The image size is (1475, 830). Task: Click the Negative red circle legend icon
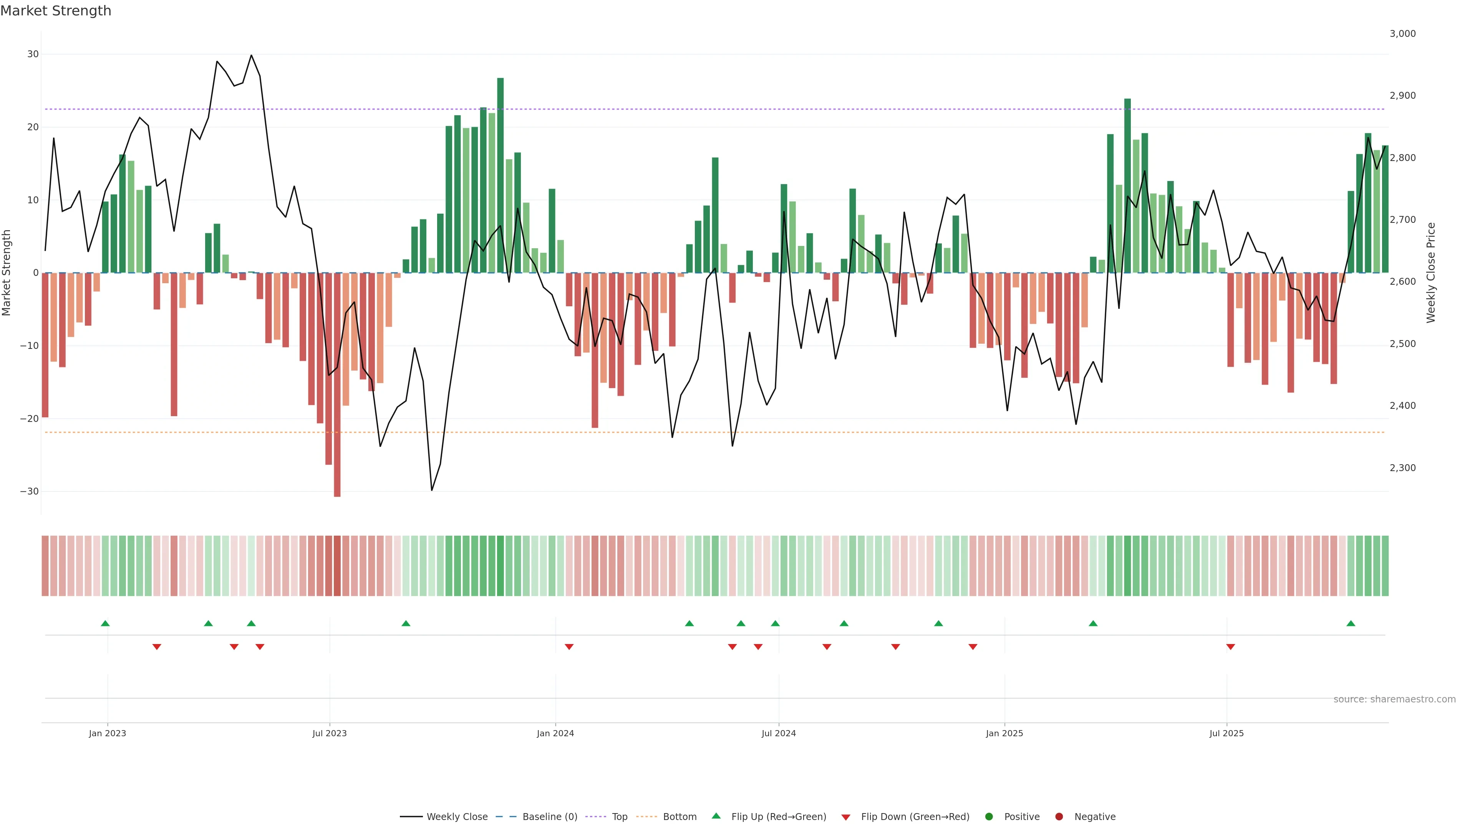pos(1059,817)
